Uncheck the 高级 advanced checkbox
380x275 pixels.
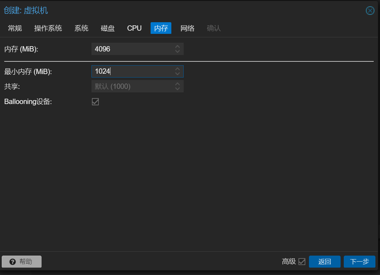point(302,262)
